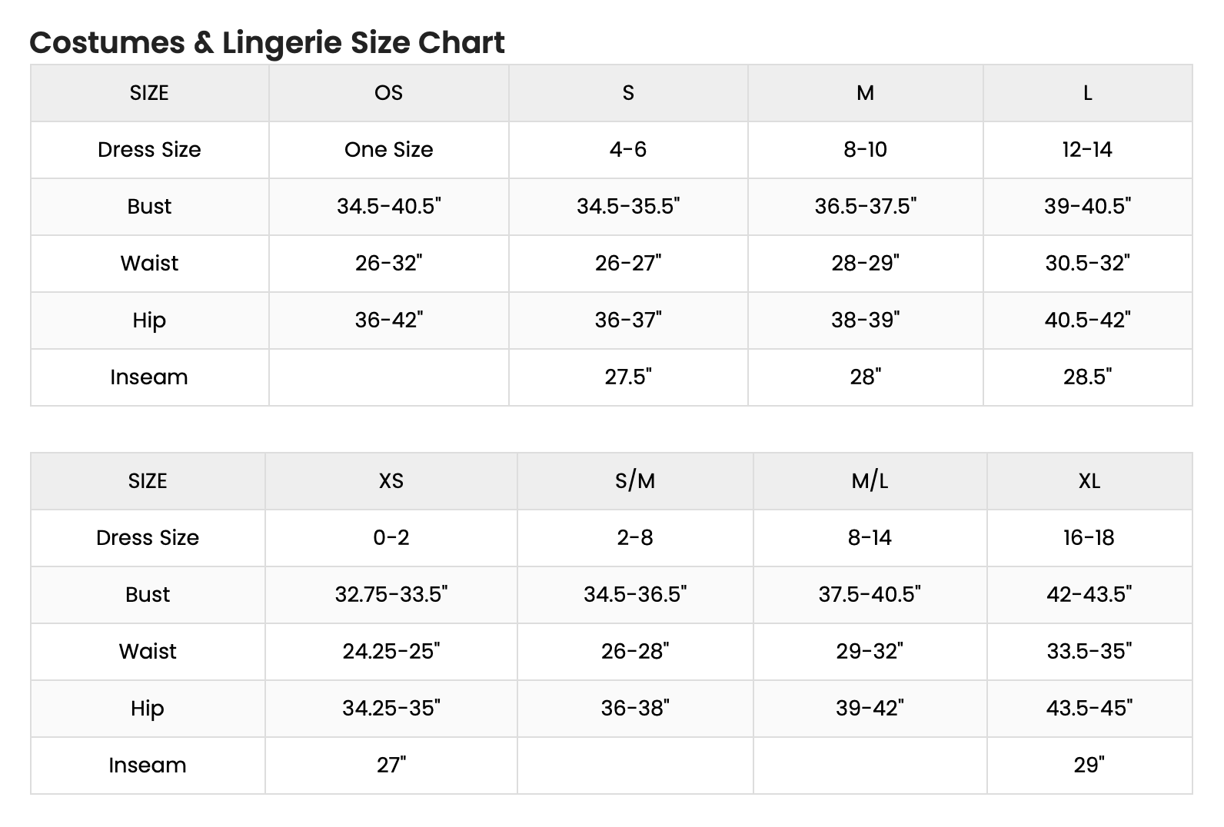Click the 40.5-42" hip measurement cell
1224x827 pixels.
[x=1087, y=321]
